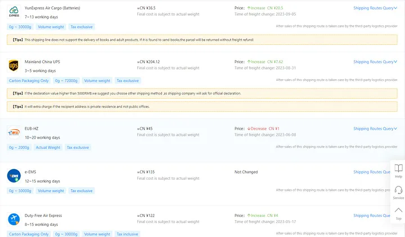Click the 12~15 working days text
Image resolution: width=405 pixels, height=237 pixels.
(42, 181)
